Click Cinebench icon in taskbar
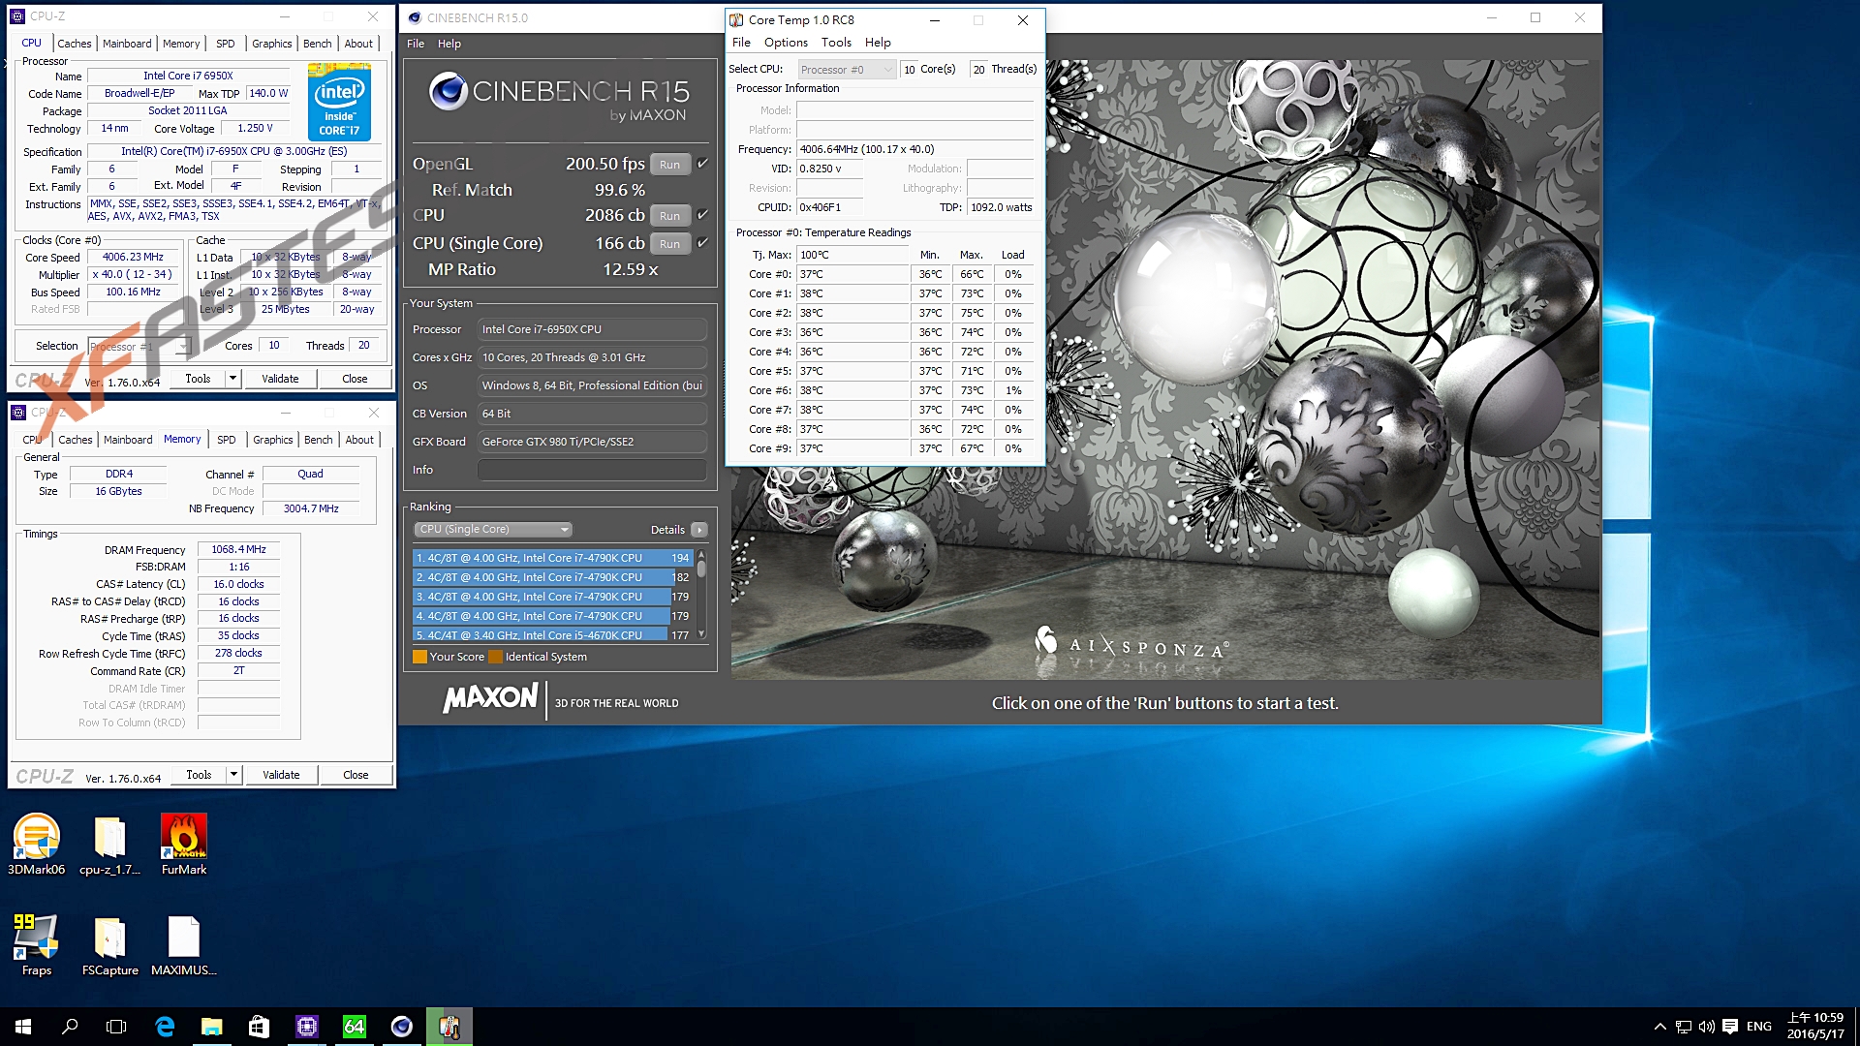This screenshot has width=1860, height=1046. [x=402, y=1027]
